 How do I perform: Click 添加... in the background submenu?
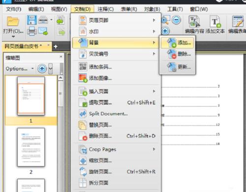click(x=178, y=43)
